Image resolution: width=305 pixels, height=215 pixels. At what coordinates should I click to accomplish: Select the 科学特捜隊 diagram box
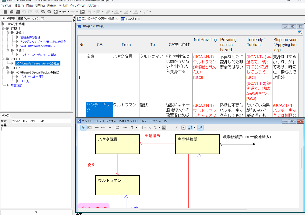pyautogui.click(x=197, y=144)
